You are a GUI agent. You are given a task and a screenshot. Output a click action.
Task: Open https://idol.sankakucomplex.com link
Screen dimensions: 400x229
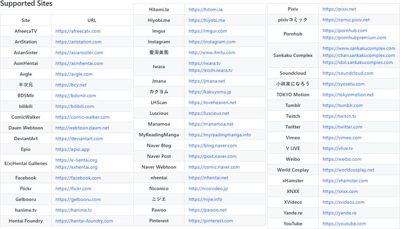click(358, 63)
